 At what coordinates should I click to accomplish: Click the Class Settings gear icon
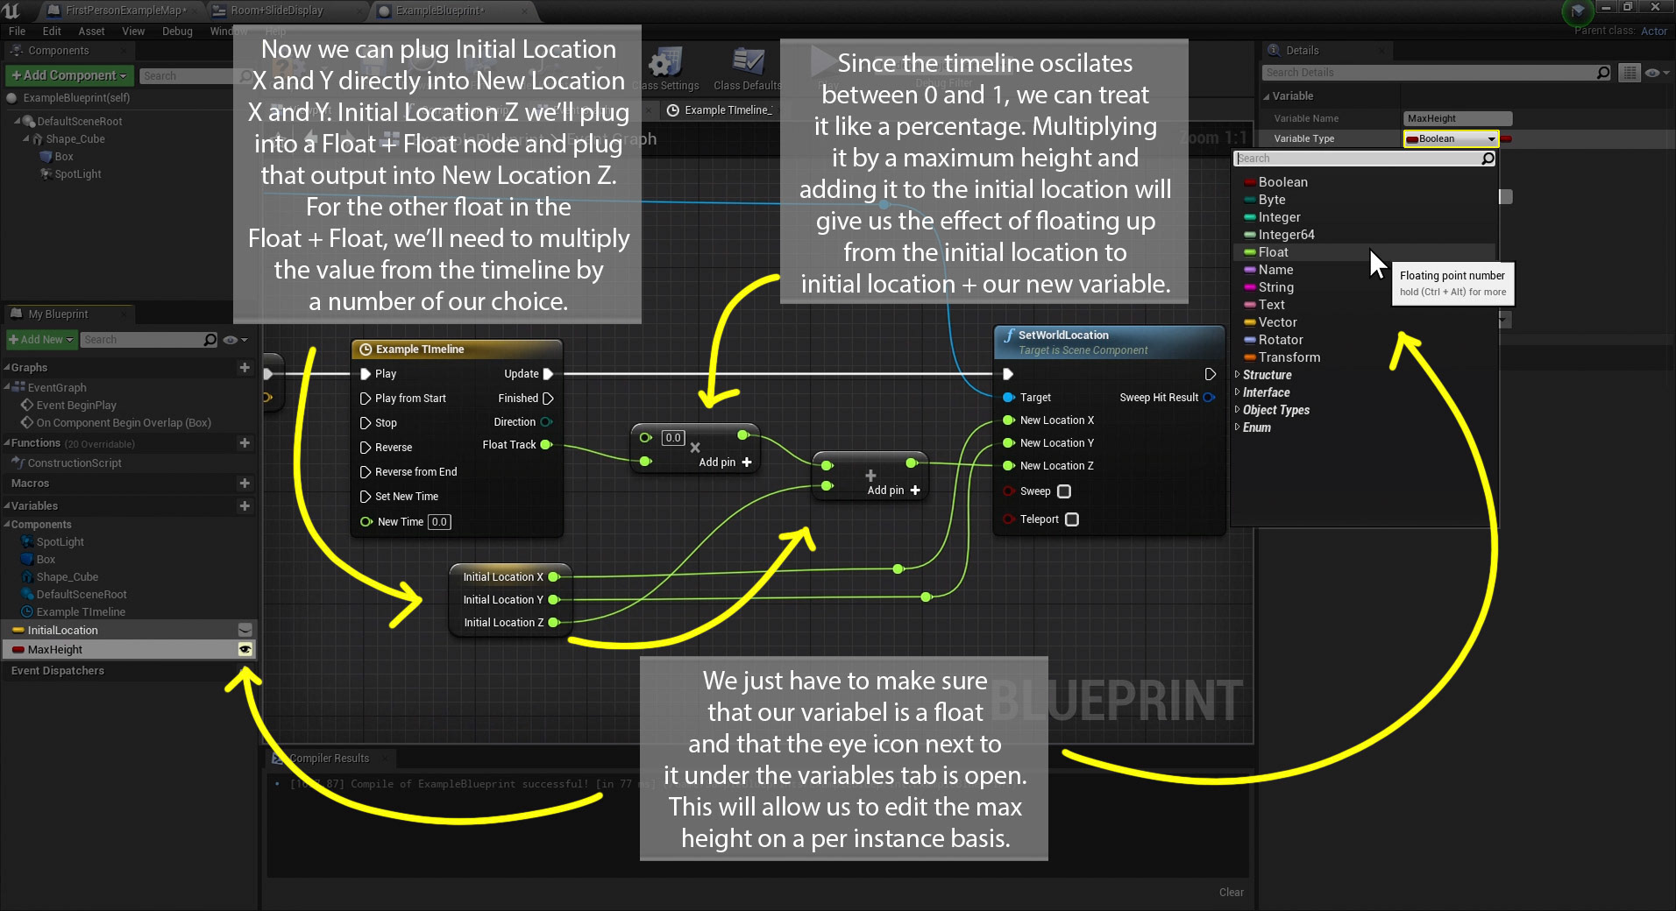point(666,61)
